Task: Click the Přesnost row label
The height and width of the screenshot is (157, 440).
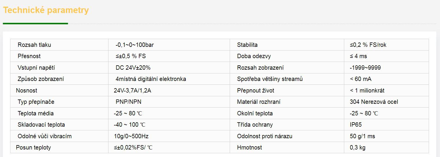Action: 29,56
